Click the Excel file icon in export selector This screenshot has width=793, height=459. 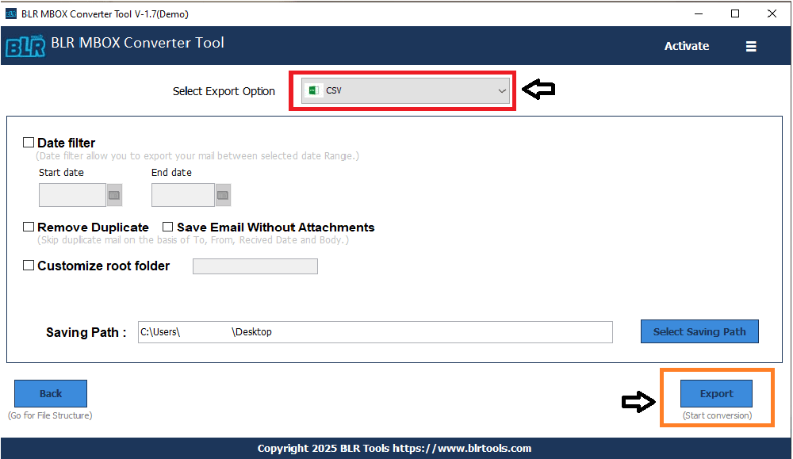314,90
